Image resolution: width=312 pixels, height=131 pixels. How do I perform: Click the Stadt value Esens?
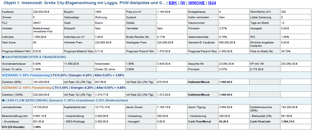point(99,23)
